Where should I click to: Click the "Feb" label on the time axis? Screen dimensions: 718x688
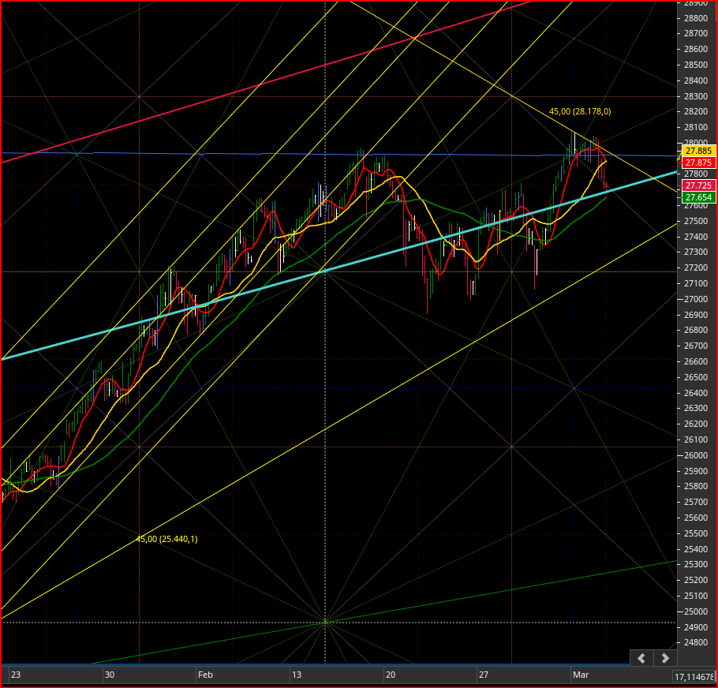tap(205, 675)
